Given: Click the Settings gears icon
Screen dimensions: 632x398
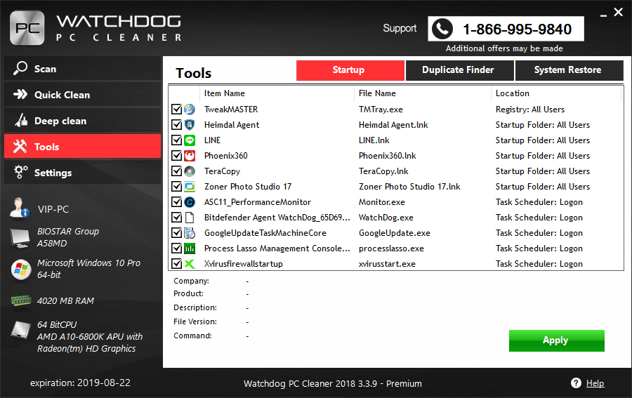Looking at the screenshot, I should (x=20, y=172).
